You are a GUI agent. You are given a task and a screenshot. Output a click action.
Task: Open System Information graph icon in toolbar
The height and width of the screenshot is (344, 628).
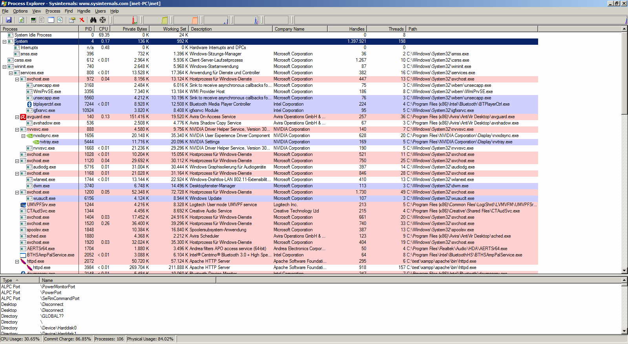33,20
